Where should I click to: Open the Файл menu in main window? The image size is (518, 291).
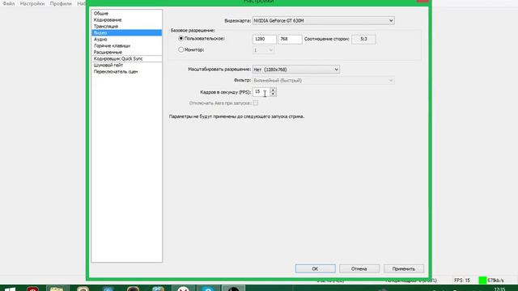[x=9, y=3]
